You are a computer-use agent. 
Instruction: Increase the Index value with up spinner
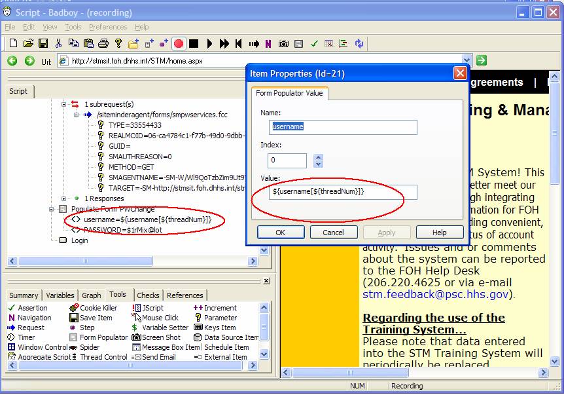[318, 157]
